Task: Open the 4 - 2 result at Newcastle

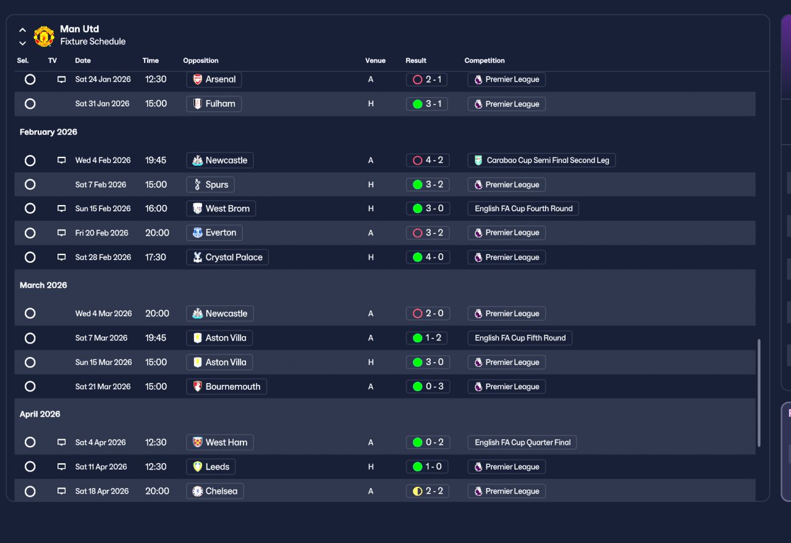Action: pos(427,161)
